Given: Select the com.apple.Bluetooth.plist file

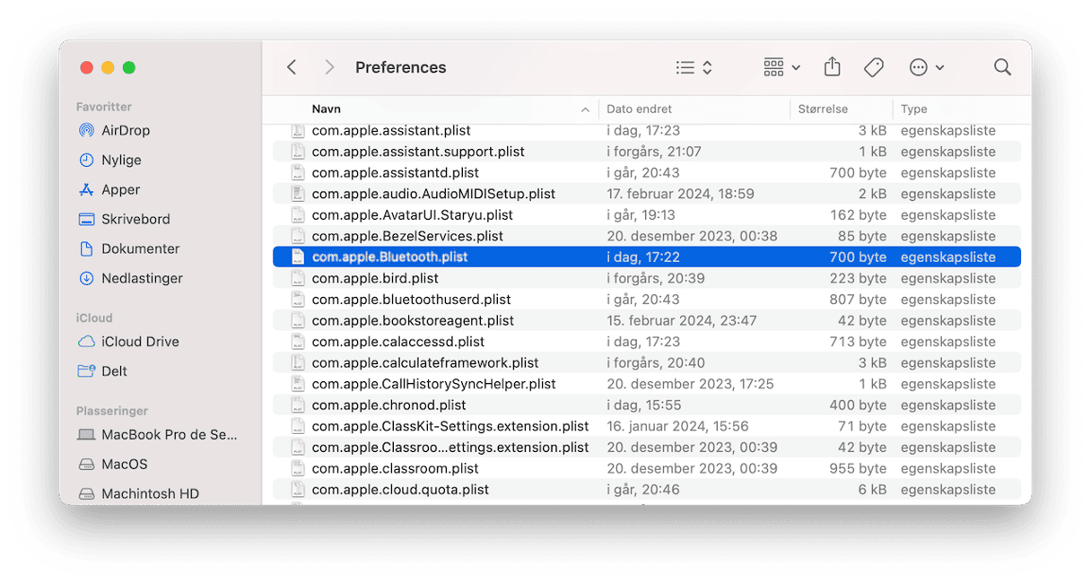Looking at the screenshot, I should [x=389, y=257].
